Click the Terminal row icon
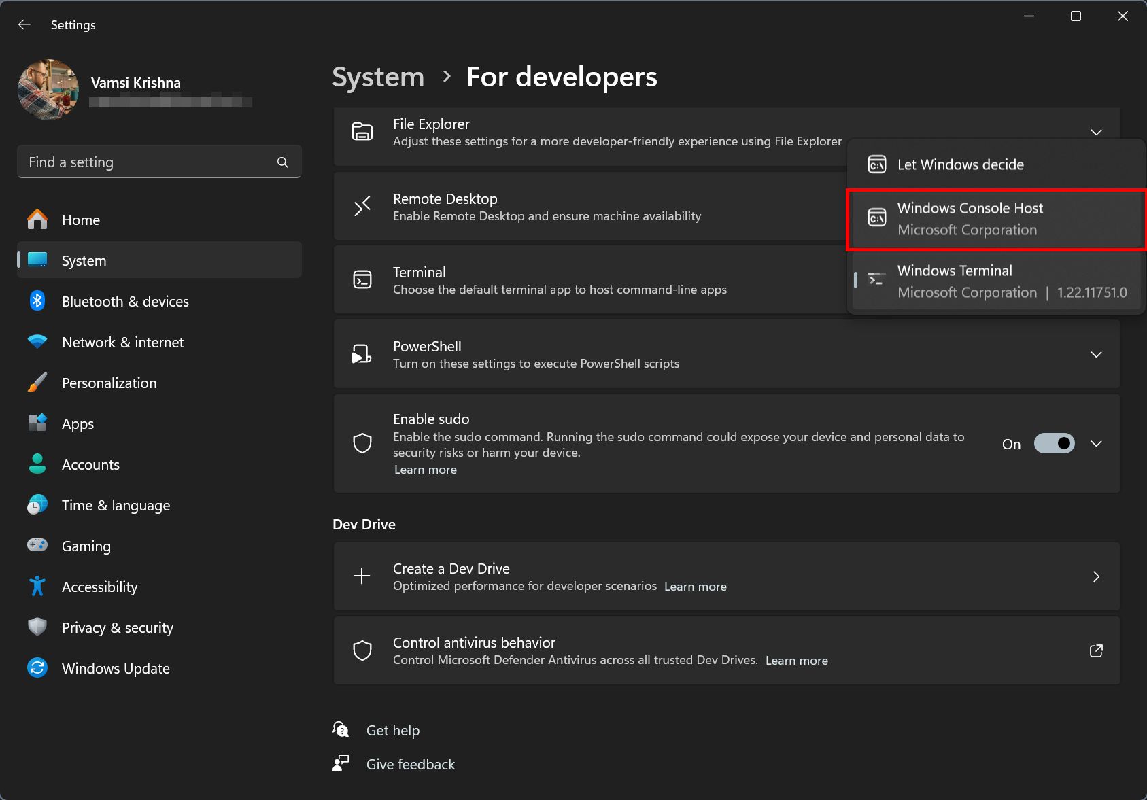1147x800 pixels. coord(362,279)
